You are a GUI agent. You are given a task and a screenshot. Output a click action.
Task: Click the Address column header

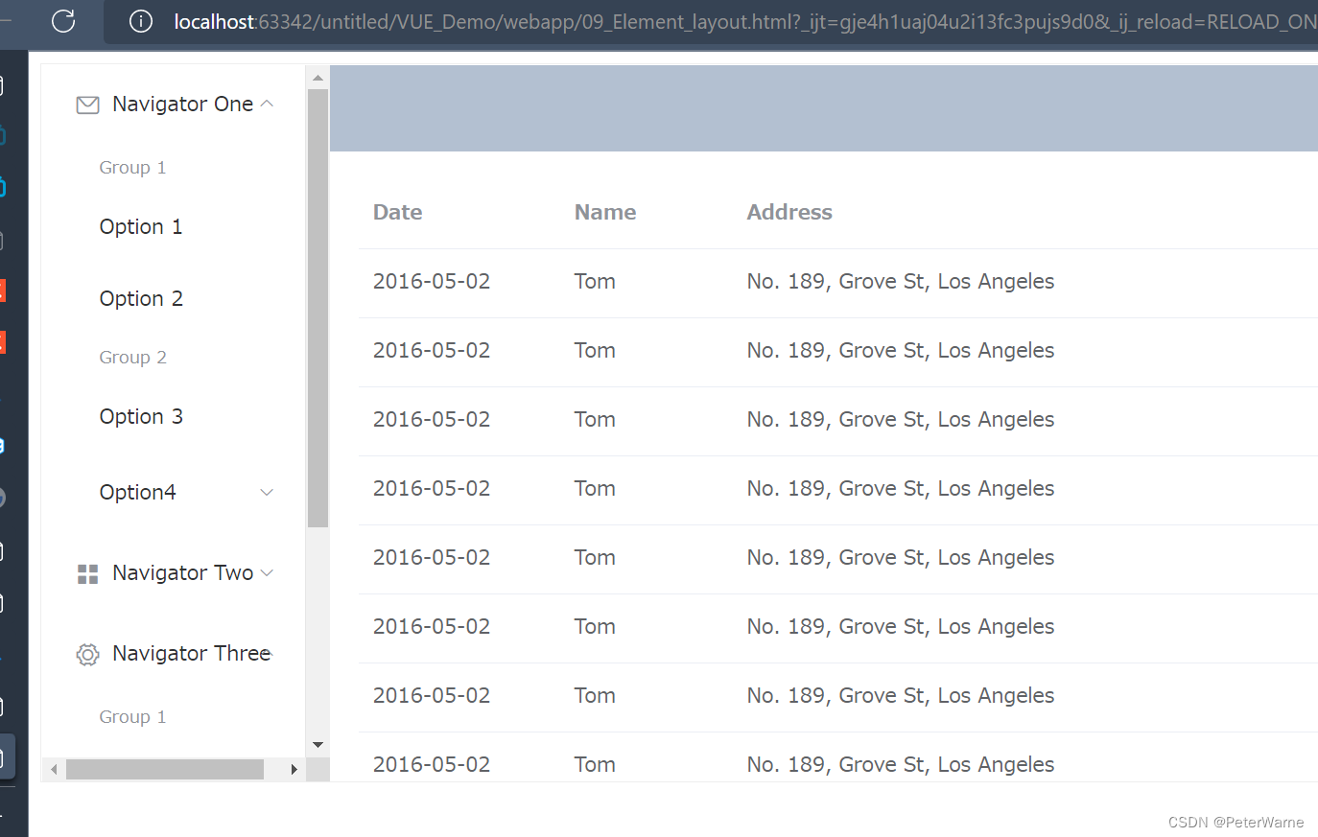pos(789,212)
